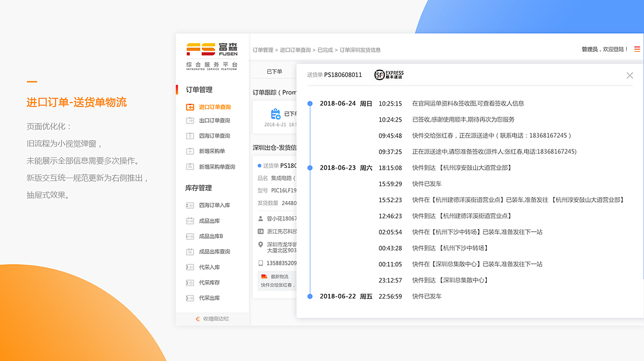
Task: Click the 代采入库 sidebar icon
Action: (x=190, y=267)
